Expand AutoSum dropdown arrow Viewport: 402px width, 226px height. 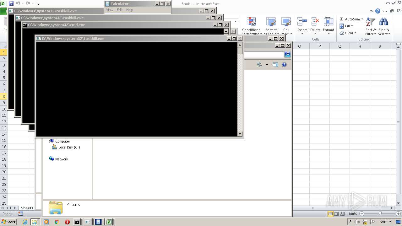(x=362, y=19)
